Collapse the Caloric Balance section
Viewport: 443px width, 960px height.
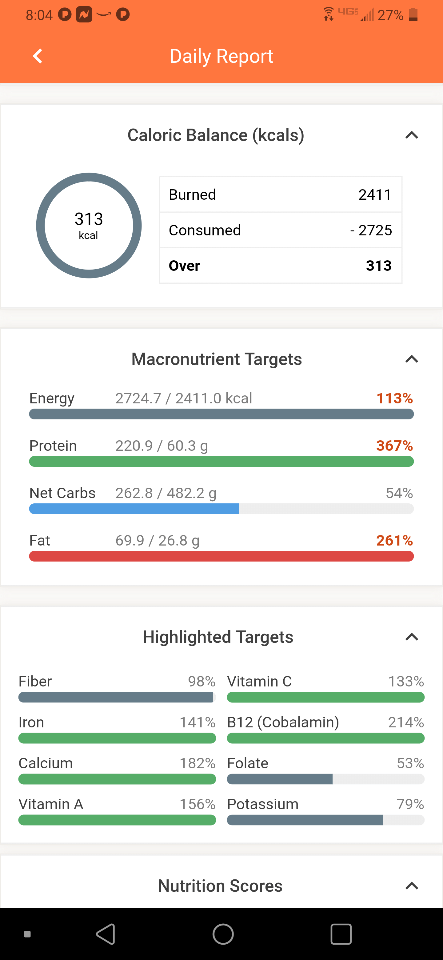click(x=411, y=135)
